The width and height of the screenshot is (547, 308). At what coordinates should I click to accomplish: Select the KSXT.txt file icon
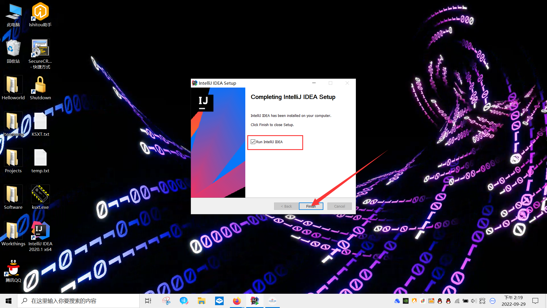pos(40,121)
